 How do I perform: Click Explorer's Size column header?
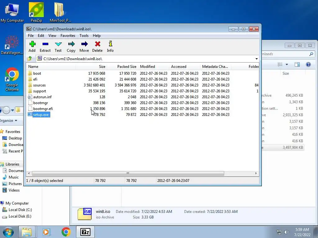tap(286, 73)
